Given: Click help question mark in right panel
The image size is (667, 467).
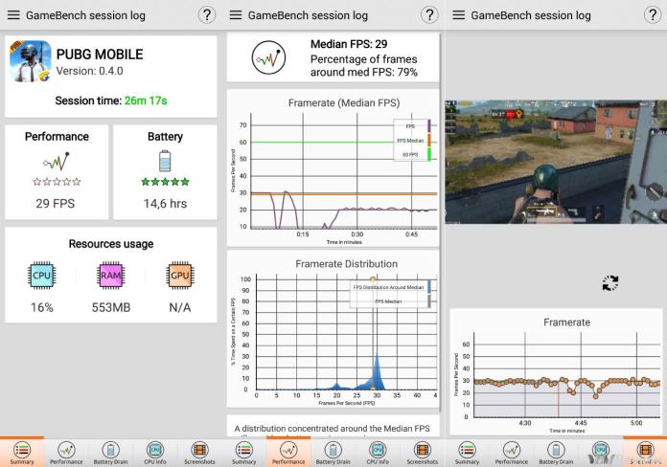Looking at the screenshot, I should click(x=652, y=15).
